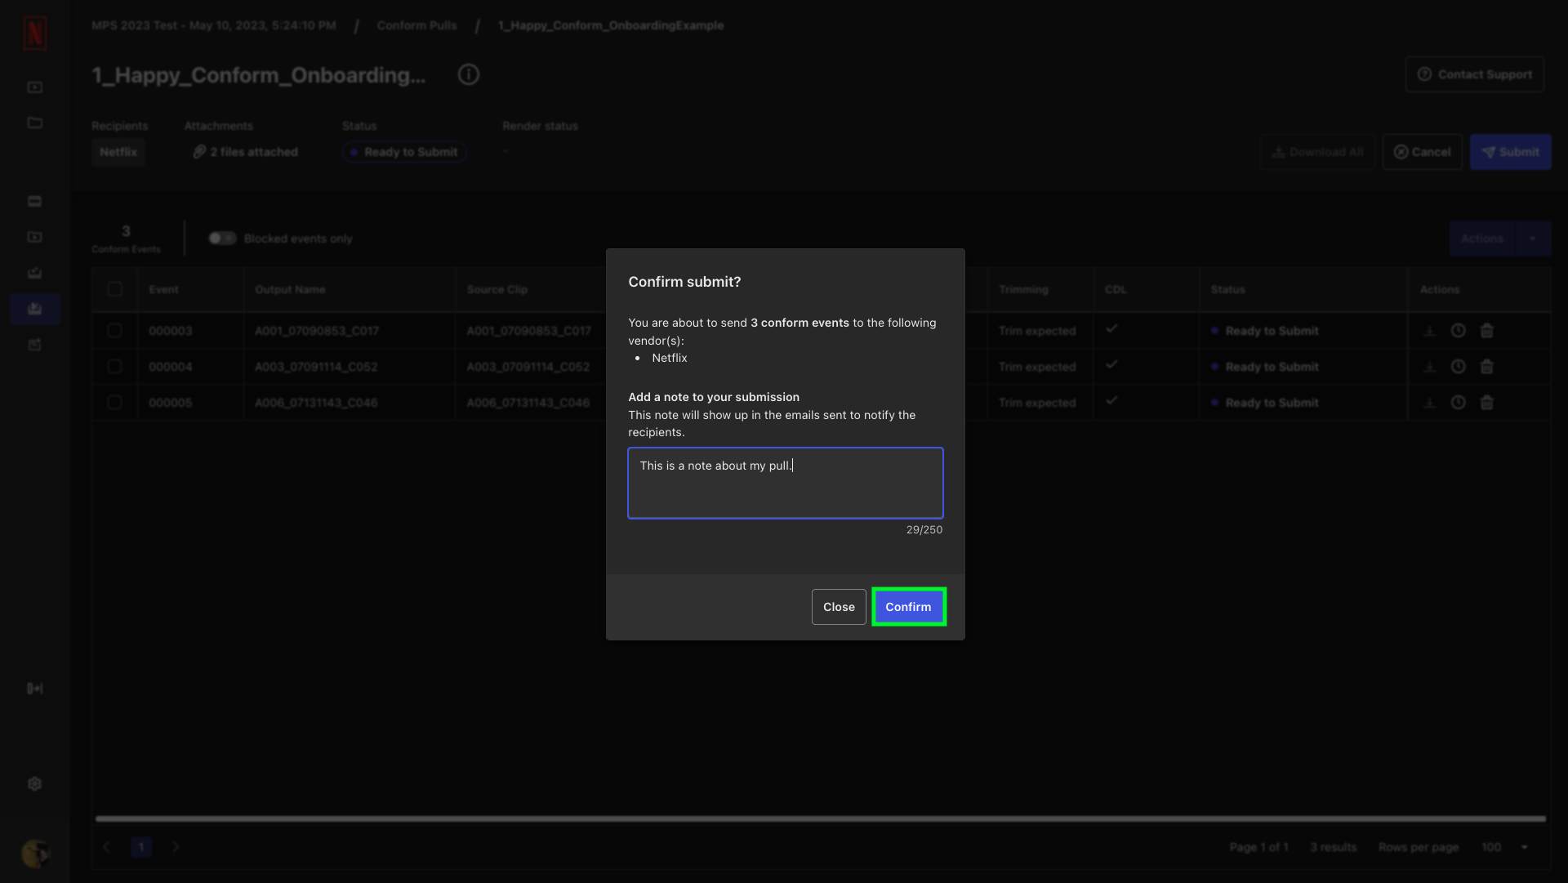Go to the Conform Pulls breadcrumb

[x=416, y=25]
